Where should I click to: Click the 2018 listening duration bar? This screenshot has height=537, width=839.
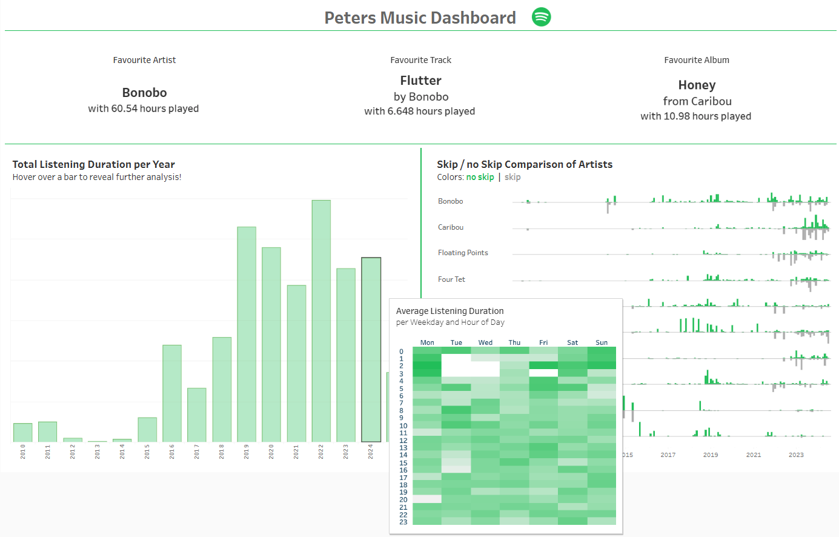click(222, 389)
